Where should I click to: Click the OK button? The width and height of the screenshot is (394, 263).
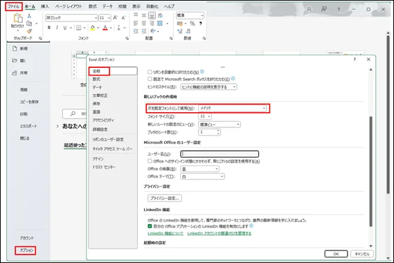(336, 254)
